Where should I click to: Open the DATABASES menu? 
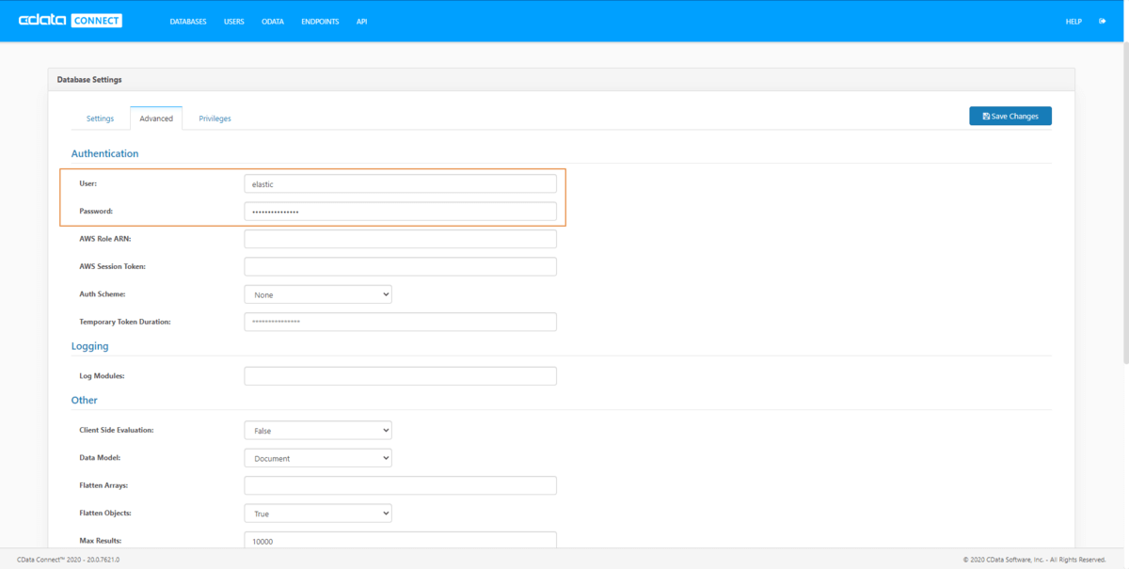tap(188, 22)
